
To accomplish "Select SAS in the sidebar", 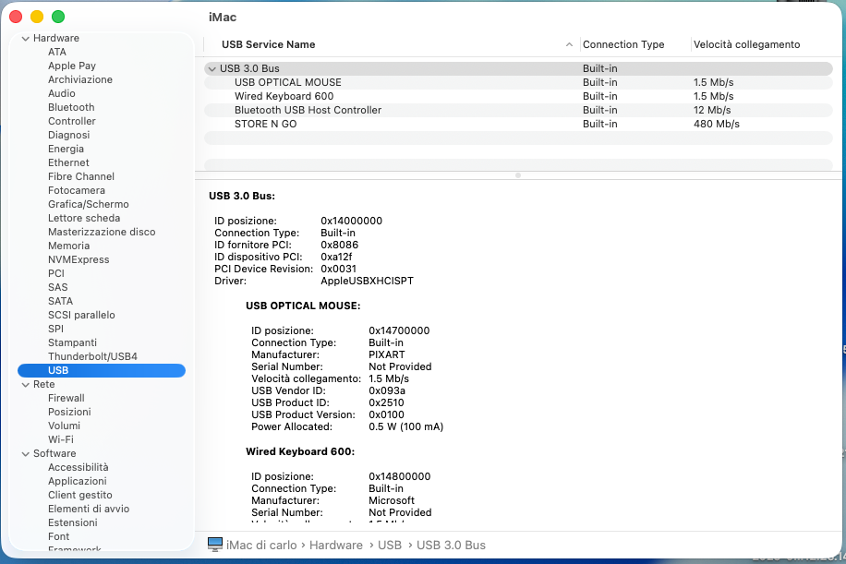I will [58, 287].
